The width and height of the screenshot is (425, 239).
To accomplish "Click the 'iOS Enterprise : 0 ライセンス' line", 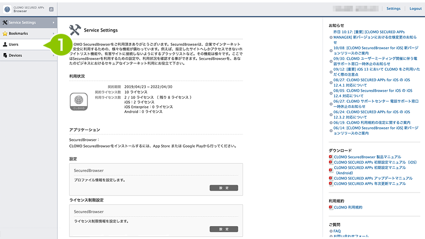I will [x=149, y=107].
